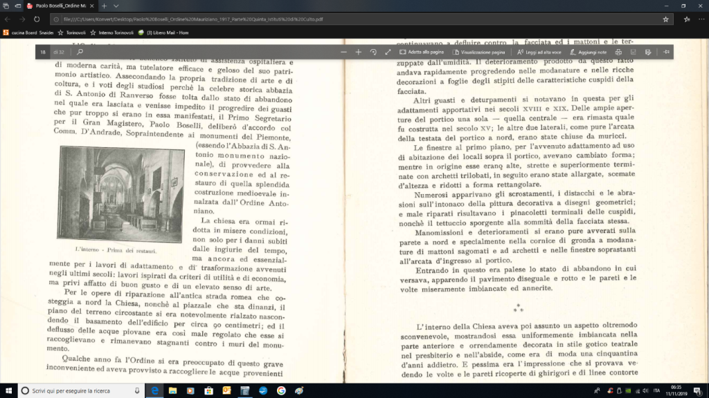
Task: Click Adatta alla pagina
Action: coord(422,52)
